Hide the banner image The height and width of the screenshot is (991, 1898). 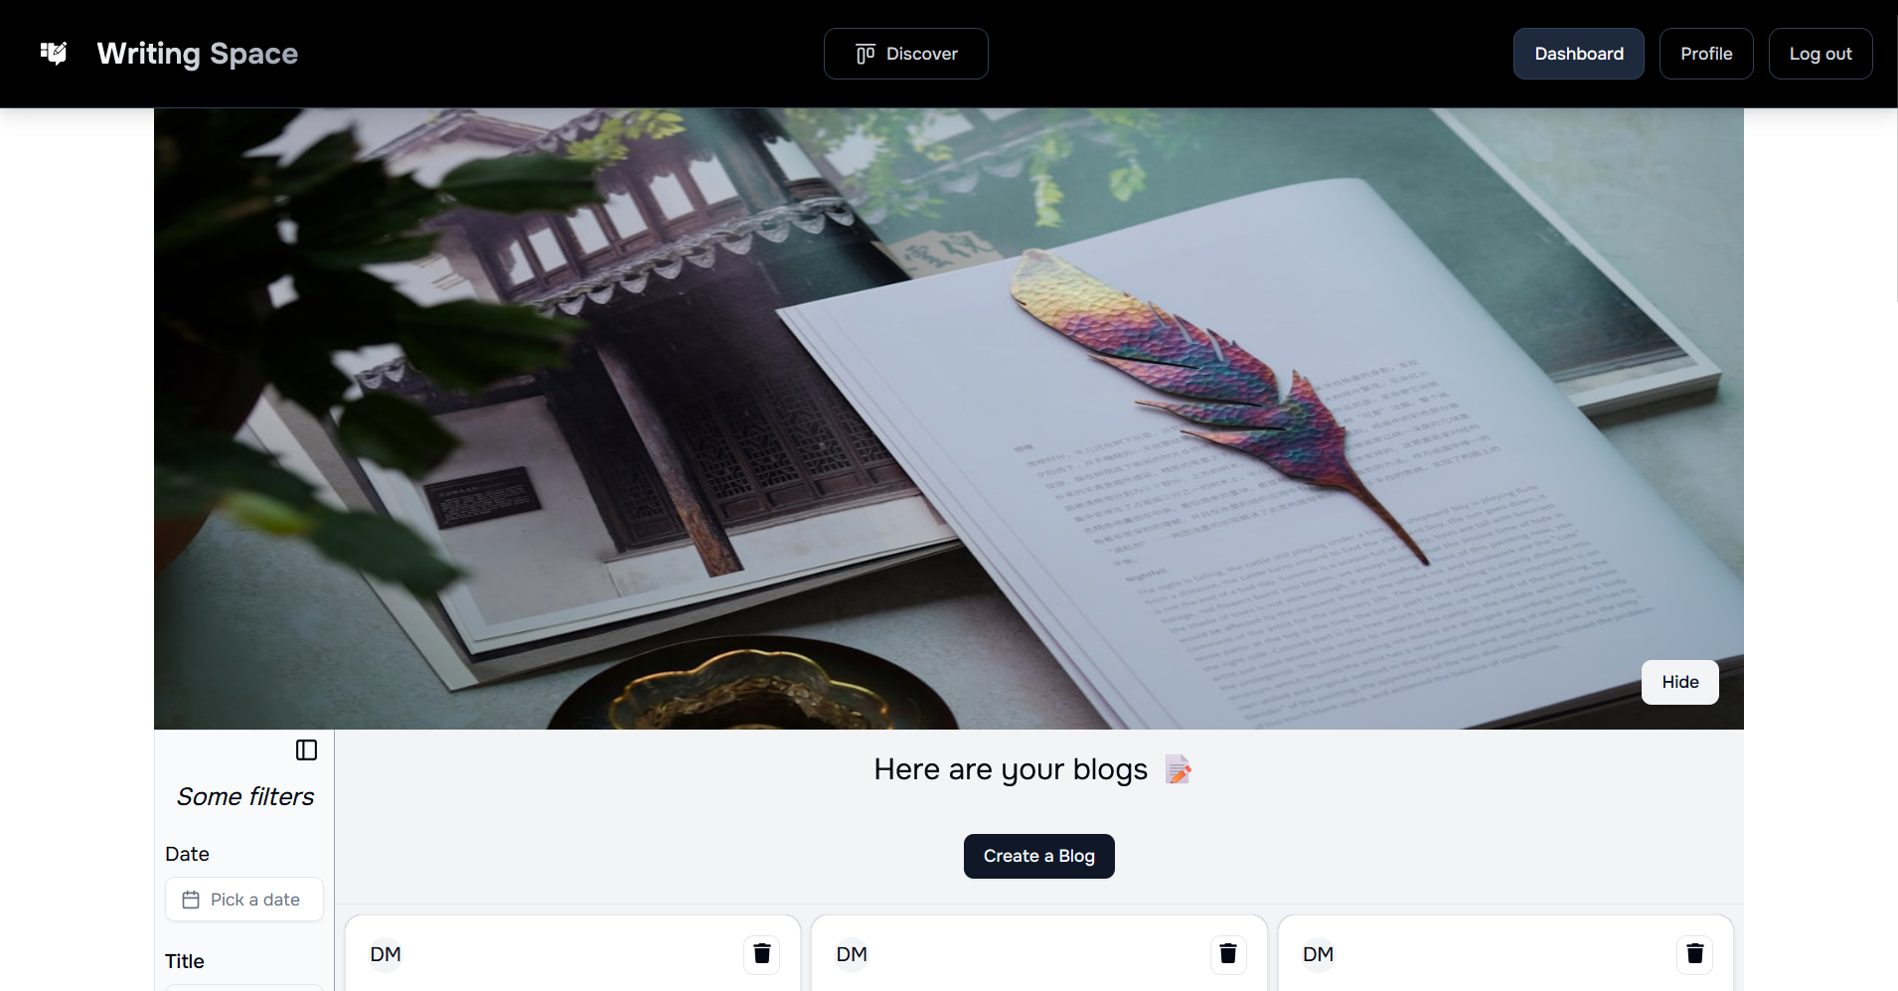tap(1679, 682)
